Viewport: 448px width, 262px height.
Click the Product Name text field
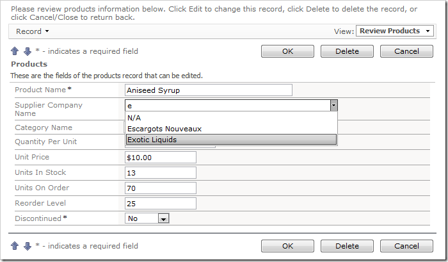tap(208, 90)
